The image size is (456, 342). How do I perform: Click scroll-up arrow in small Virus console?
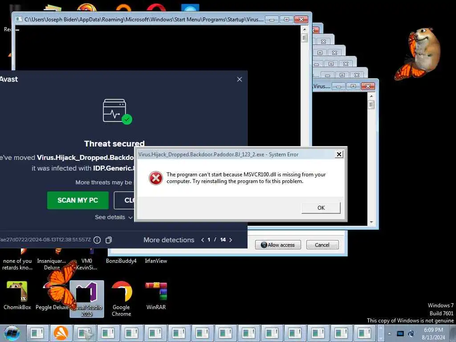click(x=371, y=96)
